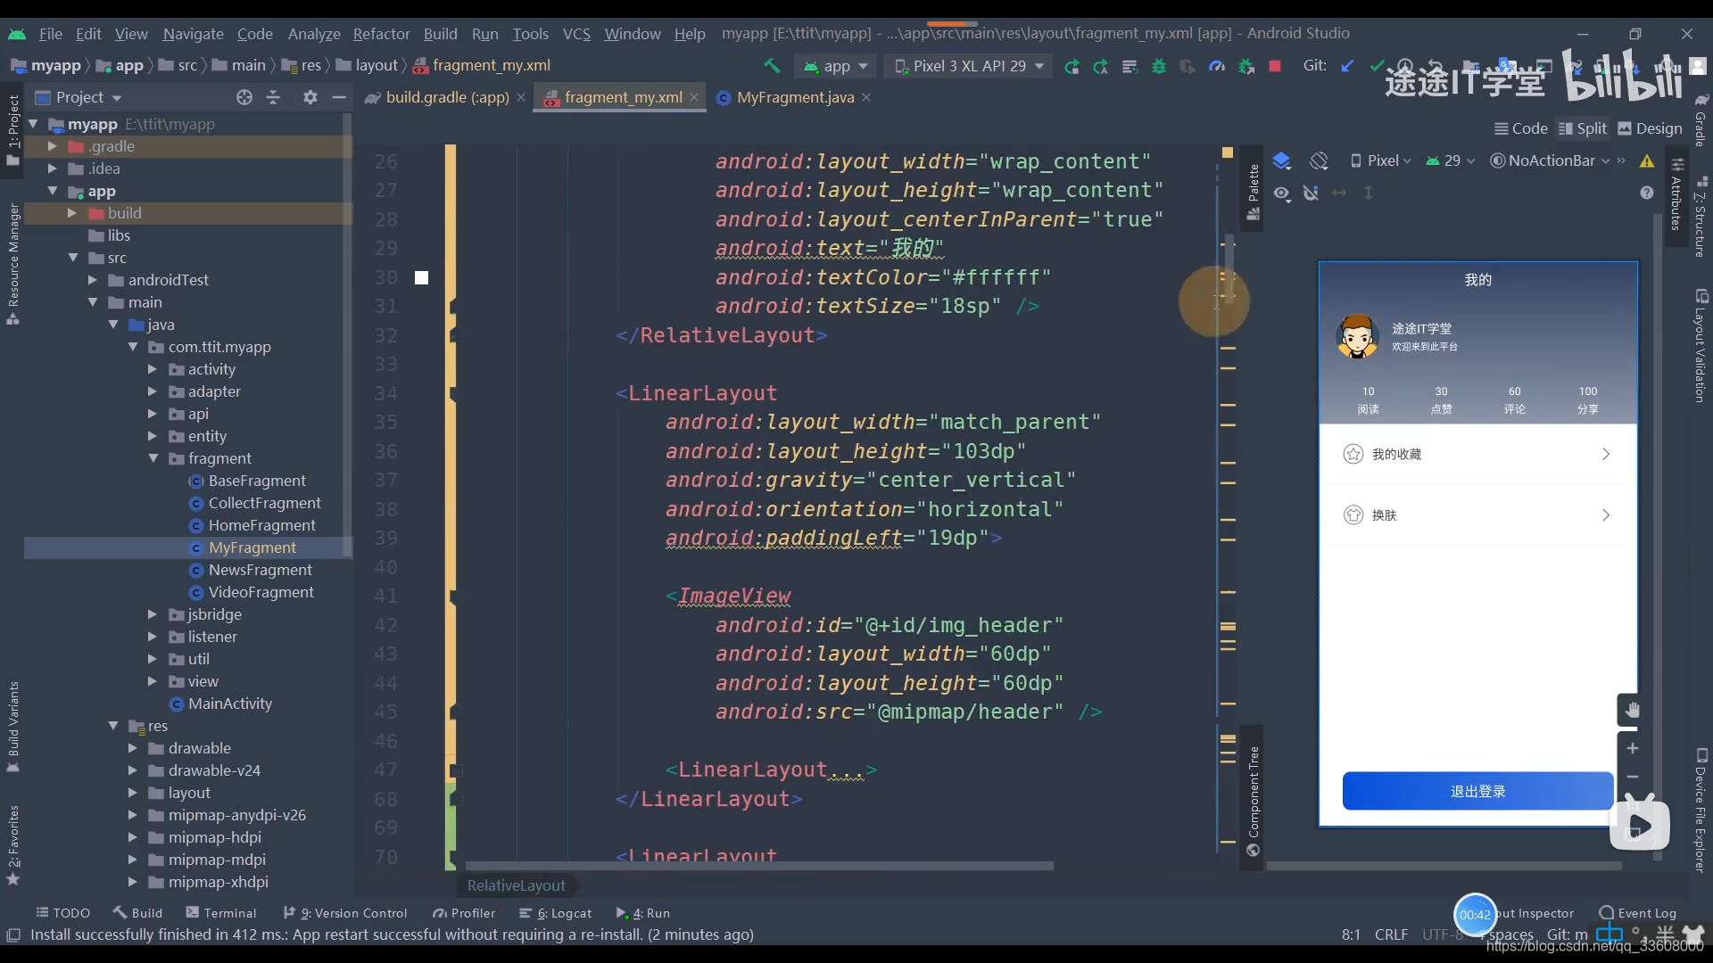Select NoActionBar theme dropdown
The width and height of the screenshot is (1713, 963).
1548,161
